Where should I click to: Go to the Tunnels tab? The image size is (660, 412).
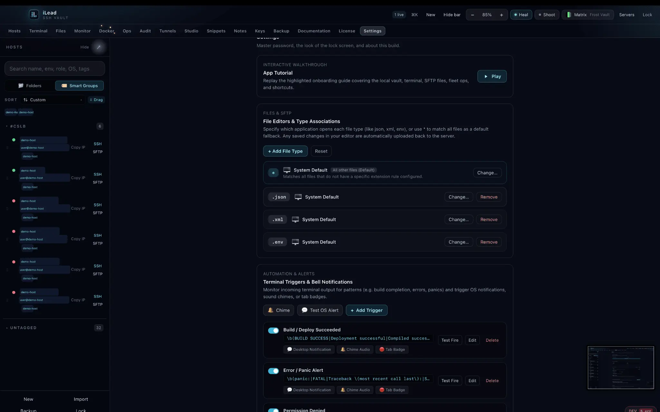168,31
